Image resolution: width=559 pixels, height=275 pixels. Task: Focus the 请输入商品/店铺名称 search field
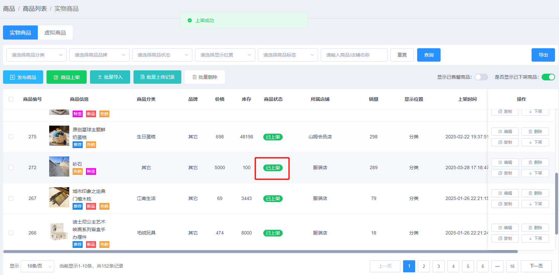click(x=354, y=55)
